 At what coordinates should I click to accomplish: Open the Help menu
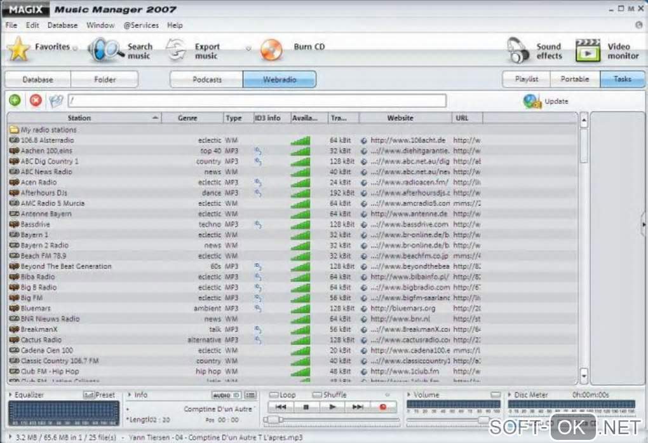click(x=175, y=25)
